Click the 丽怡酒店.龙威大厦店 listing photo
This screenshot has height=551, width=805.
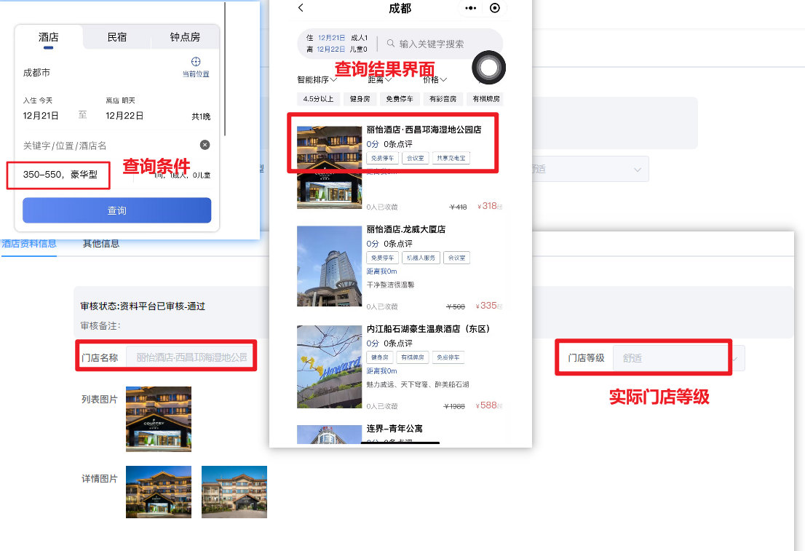click(329, 266)
